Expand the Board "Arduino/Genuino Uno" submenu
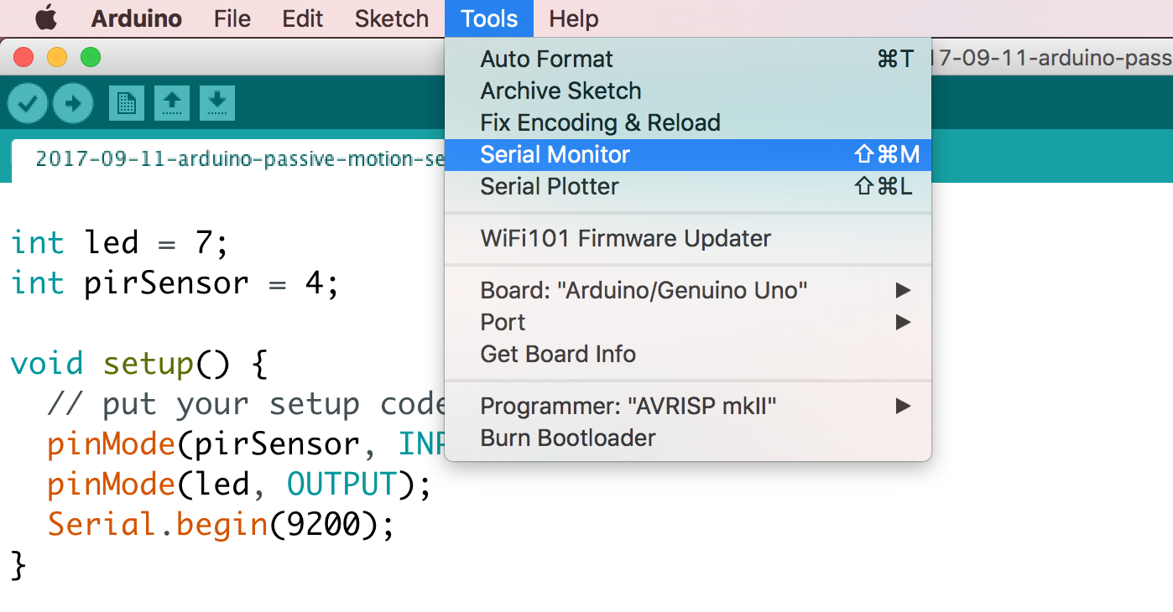 pos(688,290)
